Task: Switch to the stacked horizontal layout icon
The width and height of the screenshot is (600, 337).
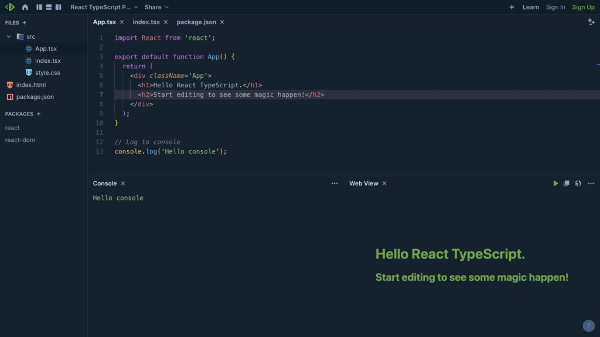Action: [49, 7]
